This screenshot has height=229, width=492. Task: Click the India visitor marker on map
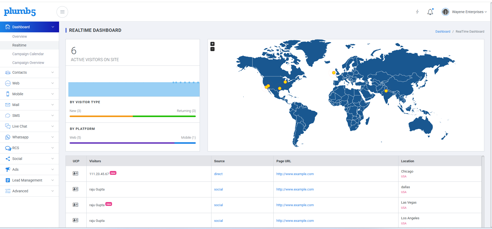[386, 91]
